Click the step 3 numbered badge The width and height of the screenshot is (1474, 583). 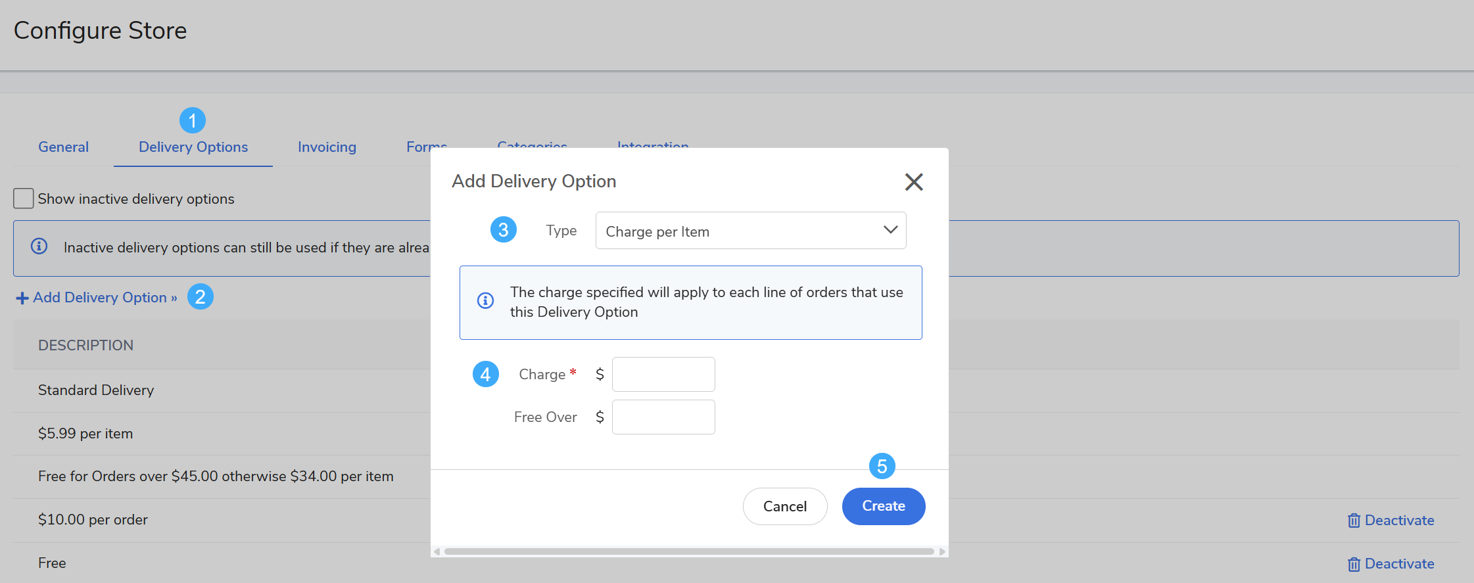point(504,230)
